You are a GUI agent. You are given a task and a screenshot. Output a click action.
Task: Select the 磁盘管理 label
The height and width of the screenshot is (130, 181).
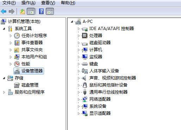(x=30, y=85)
